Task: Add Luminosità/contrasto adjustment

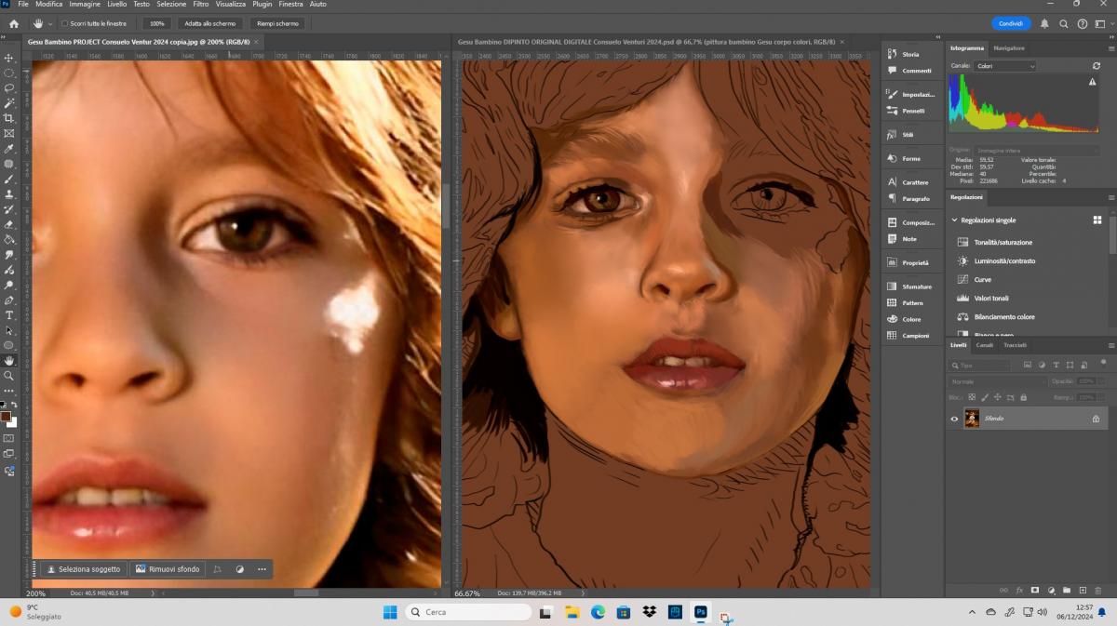Action: coord(996,260)
